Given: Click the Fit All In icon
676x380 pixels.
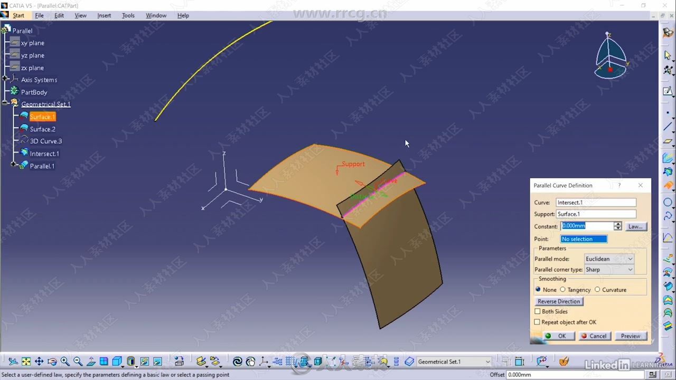Looking at the screenshot, I should coord(26,362).
